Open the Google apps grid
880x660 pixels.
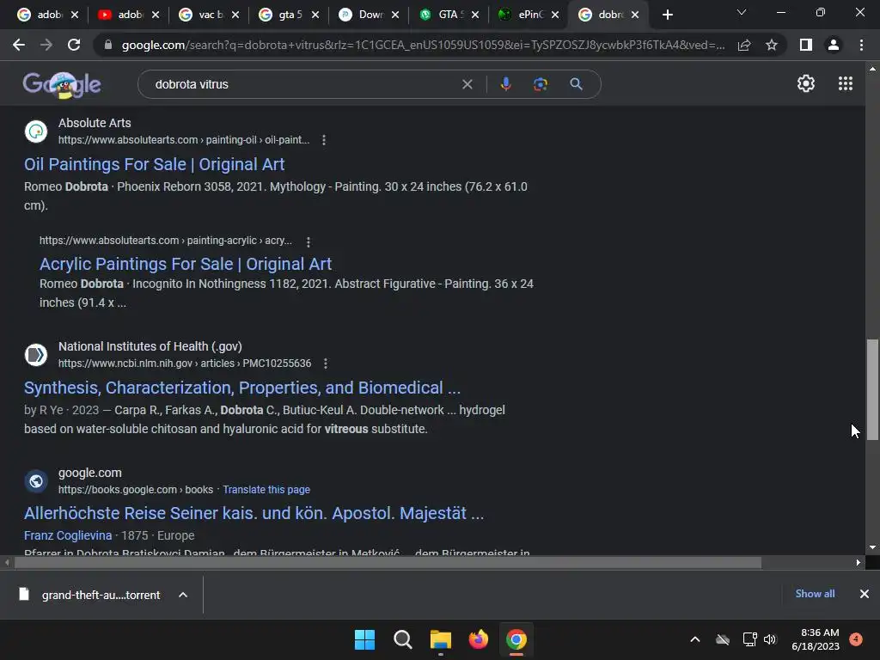(x=846, y=83)
